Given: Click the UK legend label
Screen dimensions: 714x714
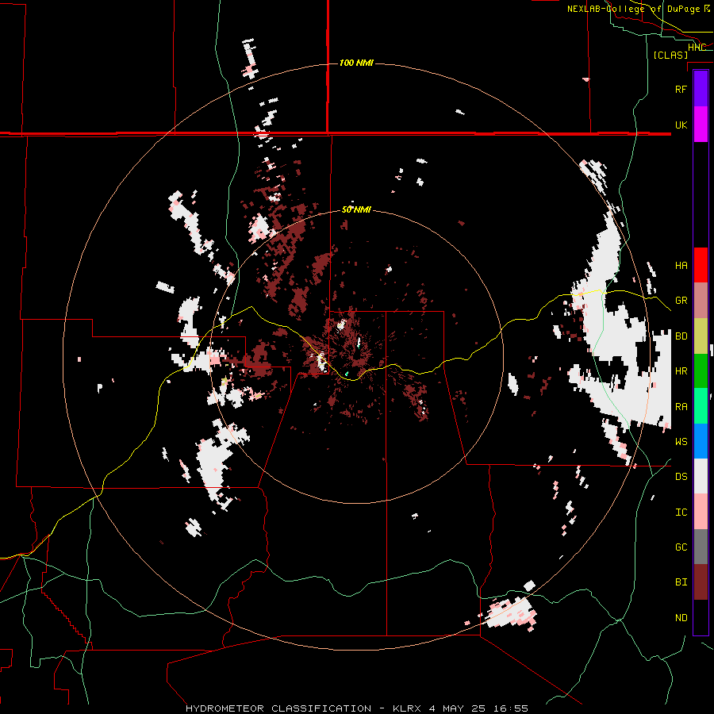Looking at the screenshot, I should click(x=681, y=125).
